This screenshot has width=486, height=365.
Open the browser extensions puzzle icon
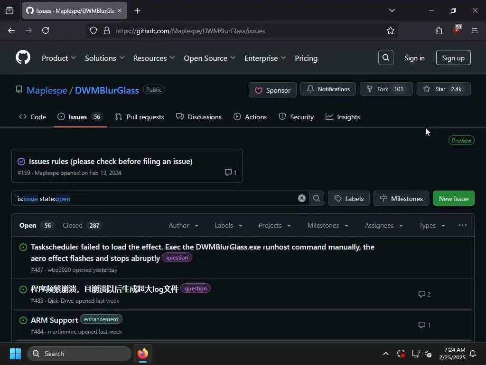(439, 30)
